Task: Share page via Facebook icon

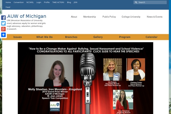Action: coord(3,18)
